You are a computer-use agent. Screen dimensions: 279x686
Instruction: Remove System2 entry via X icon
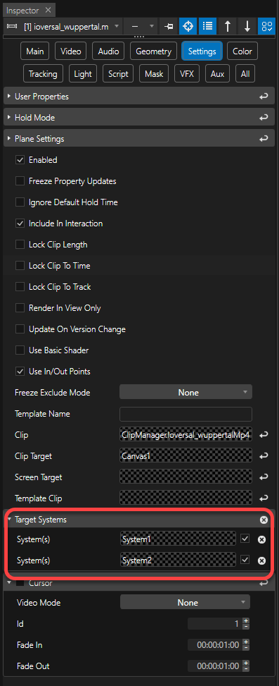tap(261, 561)
